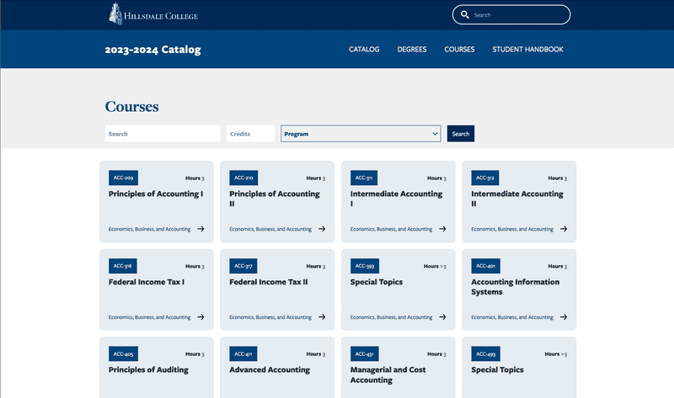Click arrow icon on Accounting Information Systems card
This screenshot has width=674, height=398.
[x=564, y=317]
